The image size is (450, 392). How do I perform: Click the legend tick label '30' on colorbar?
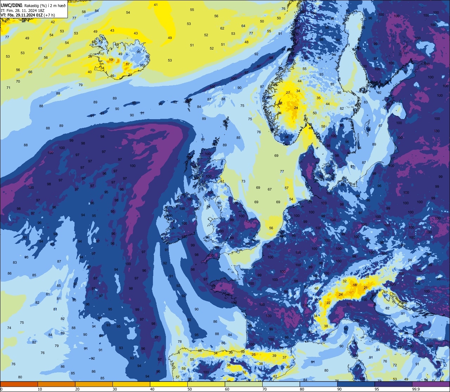[x=115, y=389]
